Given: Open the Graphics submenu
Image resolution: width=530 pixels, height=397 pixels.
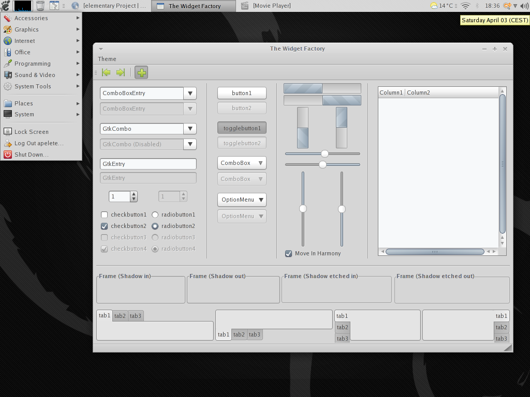Looking at the screenshot, I should [41, 29].
